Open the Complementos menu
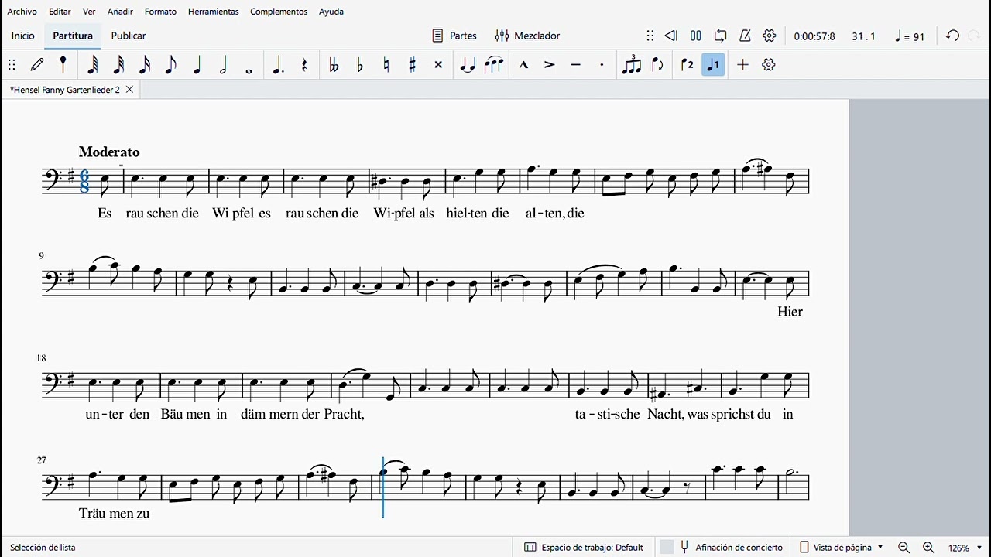The height and width of the screenshot is (557, 991). (x=279, y=12)
